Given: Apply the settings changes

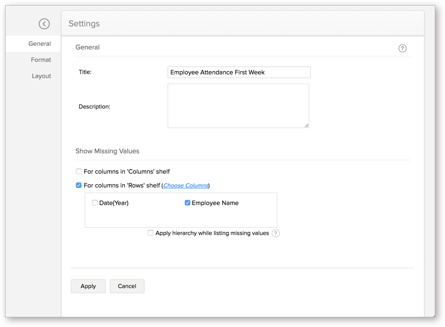Looking at the screenshot, I should 88,286.
